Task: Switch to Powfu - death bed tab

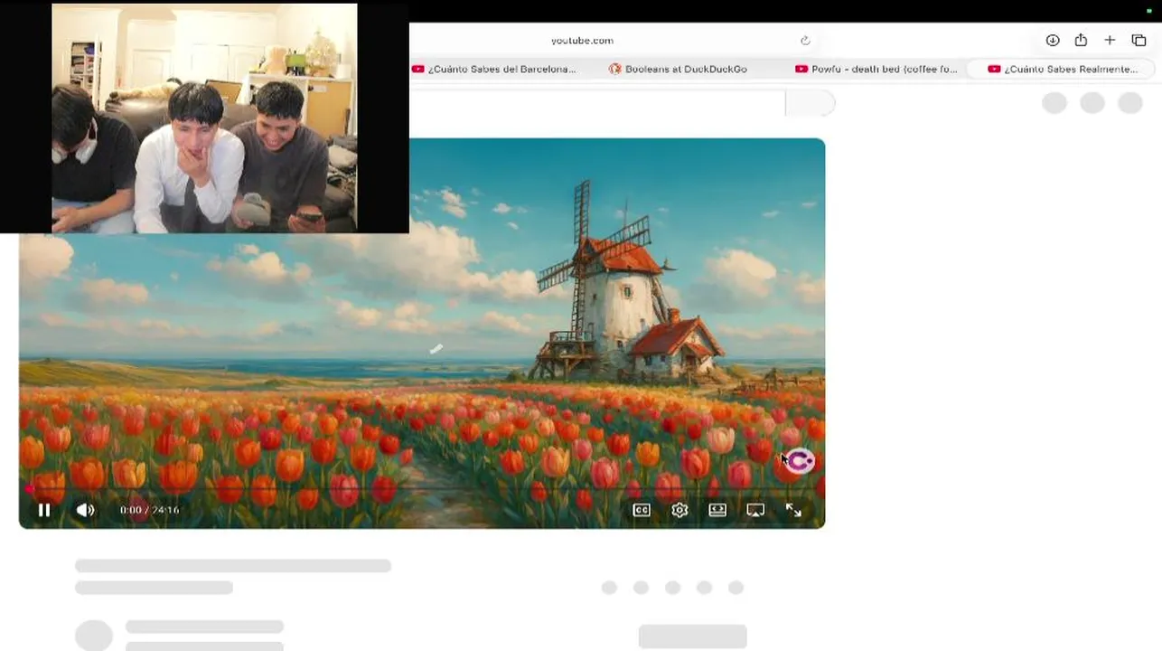Action: pyautogui.click(x=876, y=69)
